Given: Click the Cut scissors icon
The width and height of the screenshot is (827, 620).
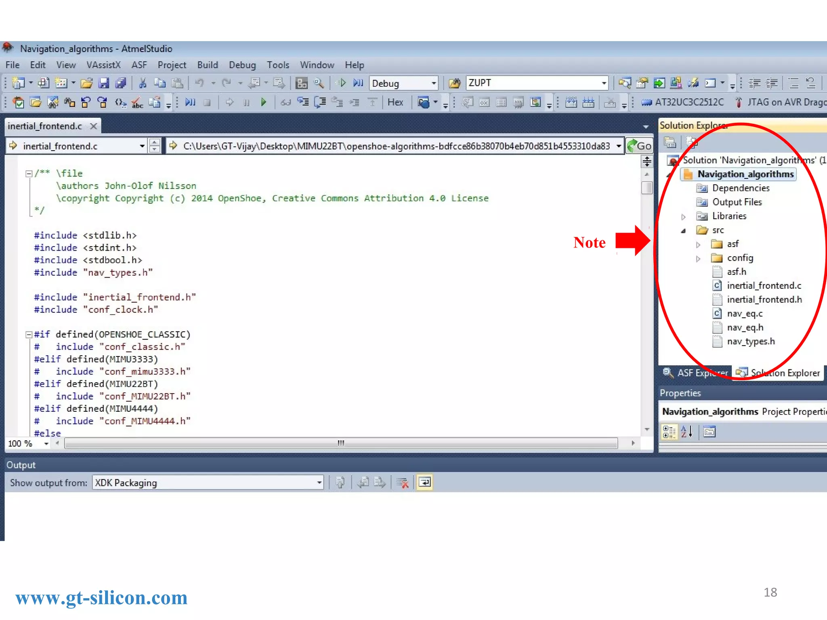Looking at the screenshot, I should point(142,84).
